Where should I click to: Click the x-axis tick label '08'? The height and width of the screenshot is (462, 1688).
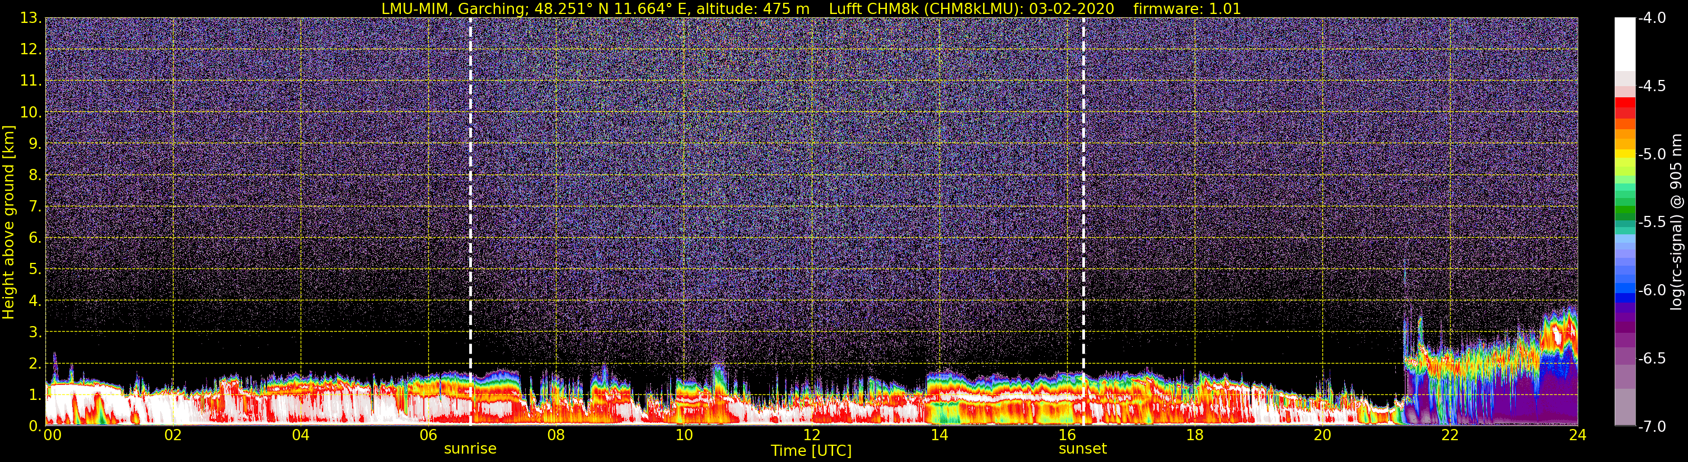coord(556,436)
